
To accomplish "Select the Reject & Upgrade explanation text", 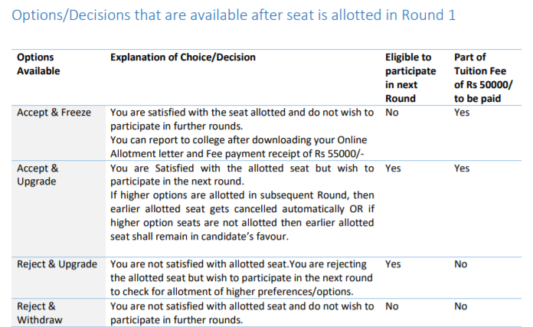I will (x=242, y=278).
